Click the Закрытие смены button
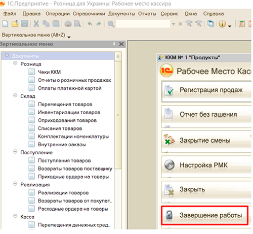The image size is (253, 234). point(206,142)
